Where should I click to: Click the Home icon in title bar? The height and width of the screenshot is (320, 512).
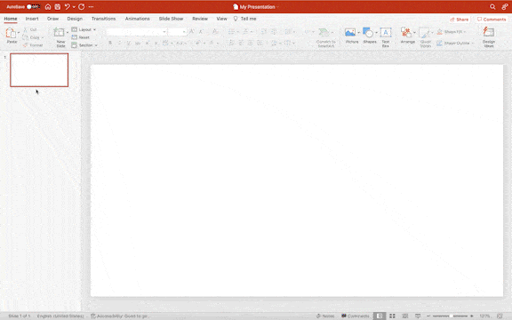(x=48, y=6)
